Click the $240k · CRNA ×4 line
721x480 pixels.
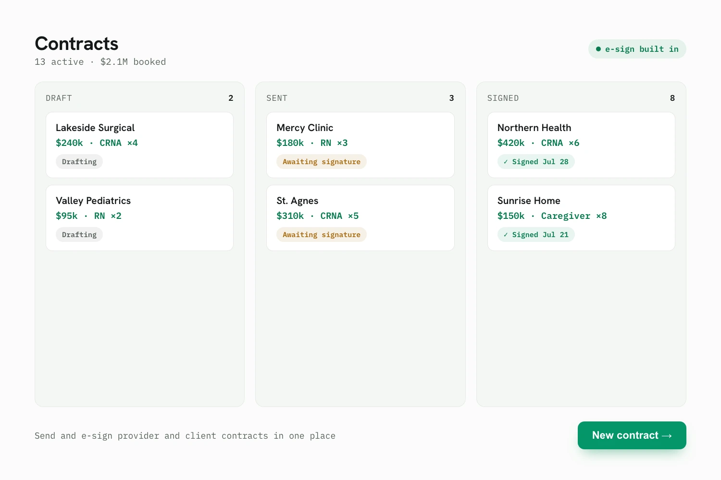click(x=97, y=143)
